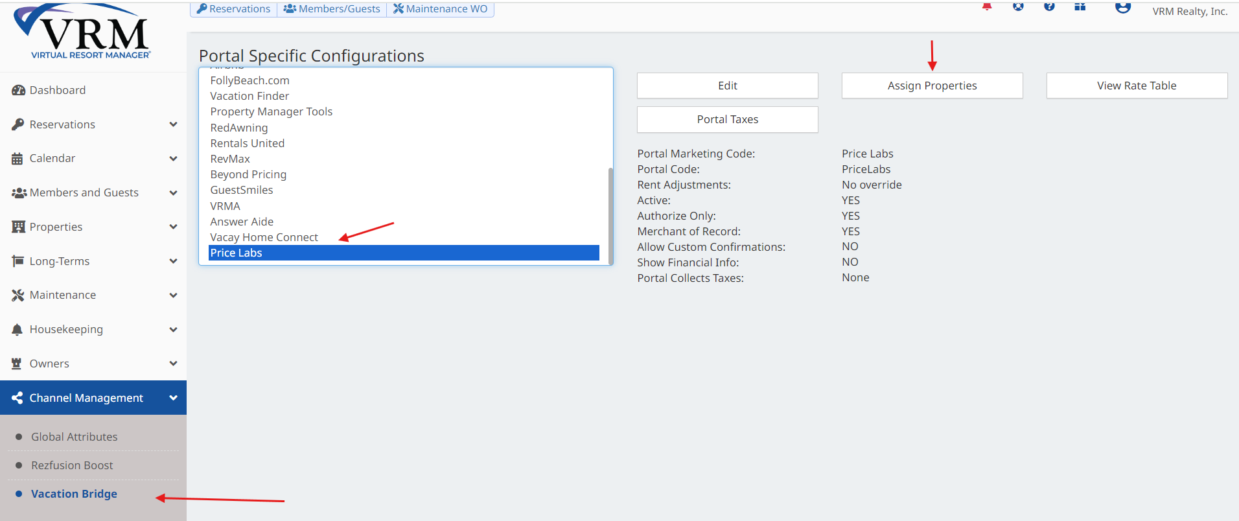1239x521 pixels.
Task: Expand the Properties sidebar chevron
Action: [173, 227]
